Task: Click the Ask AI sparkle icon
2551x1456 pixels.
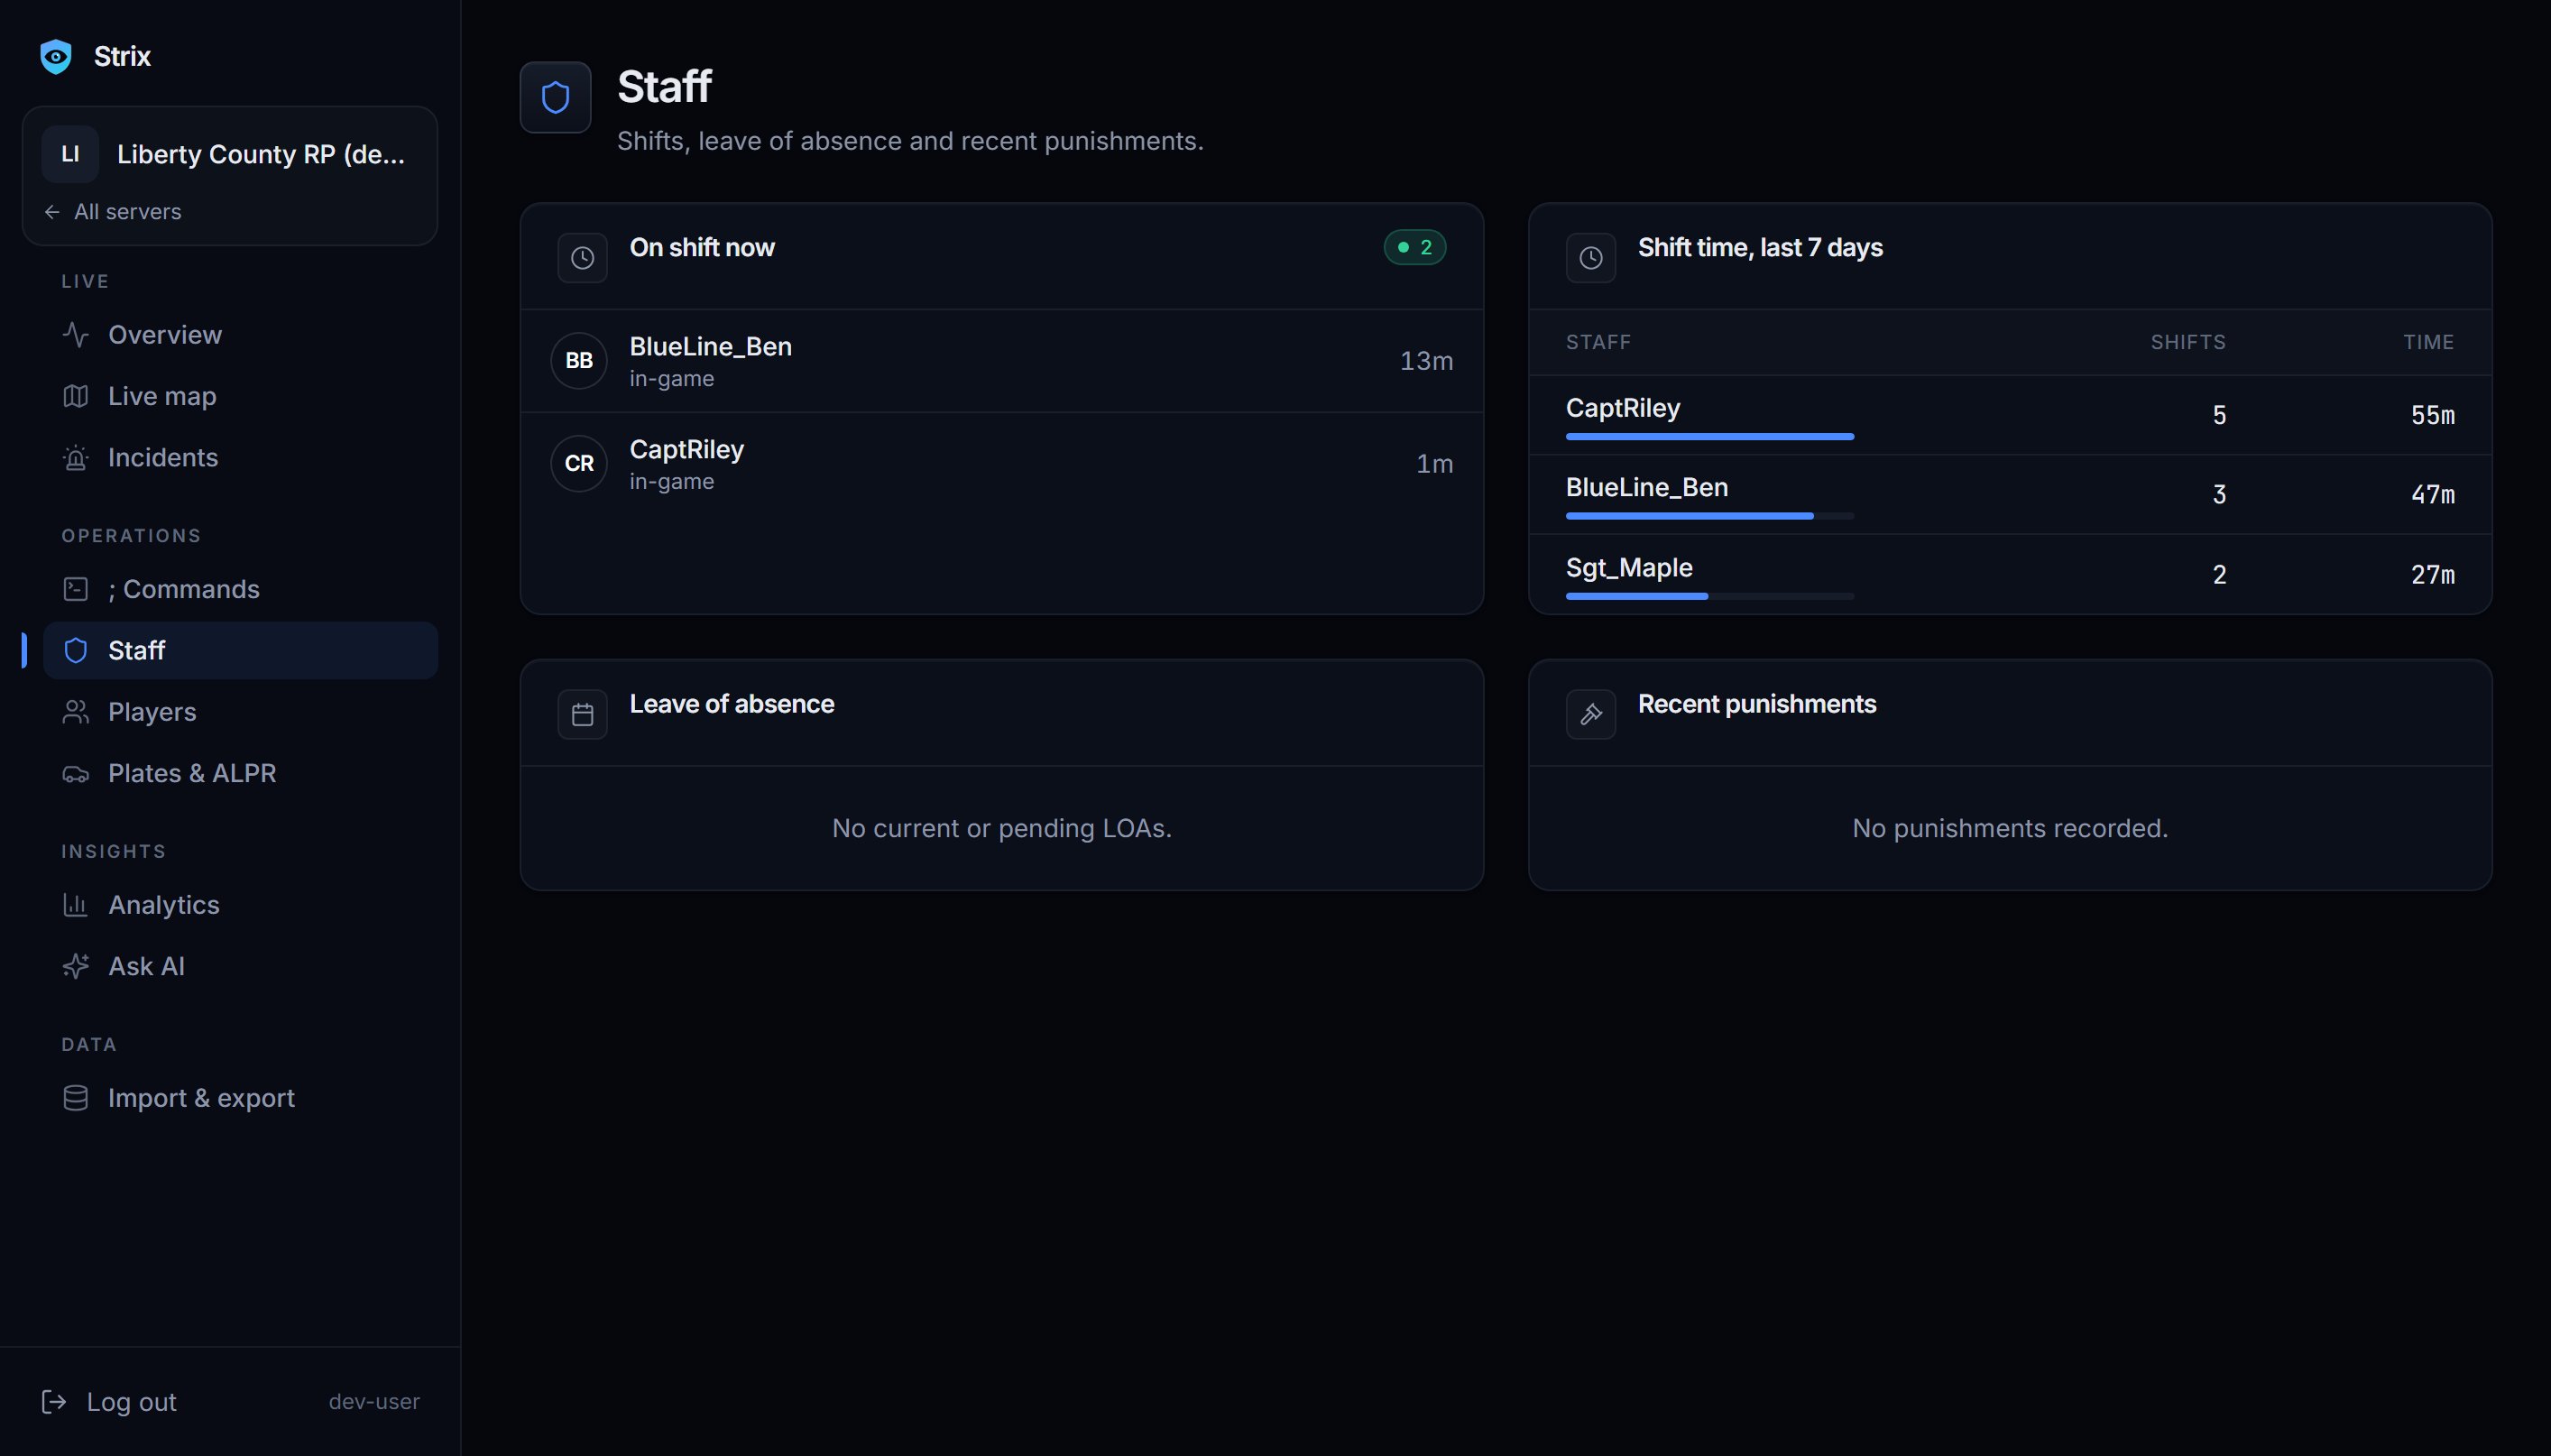Action: tap(76, 966)
